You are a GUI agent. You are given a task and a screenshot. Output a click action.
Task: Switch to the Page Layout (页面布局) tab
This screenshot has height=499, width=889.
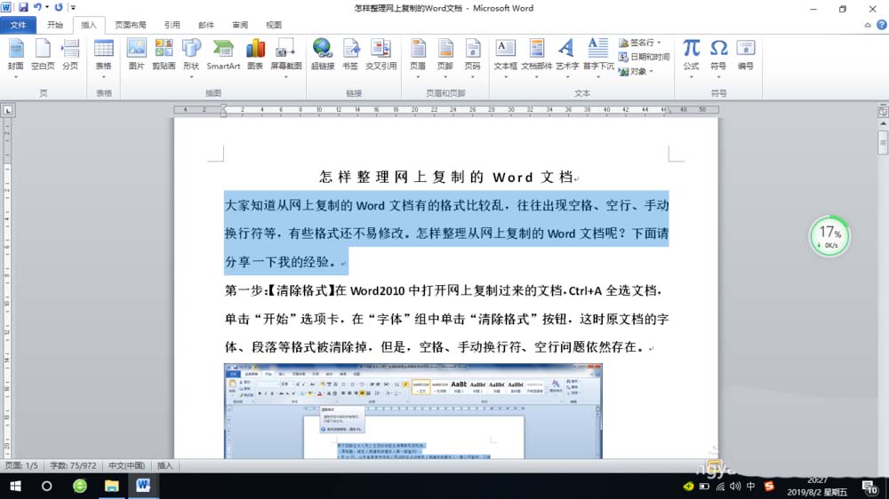pyautogui.click(x=131, y=25)
